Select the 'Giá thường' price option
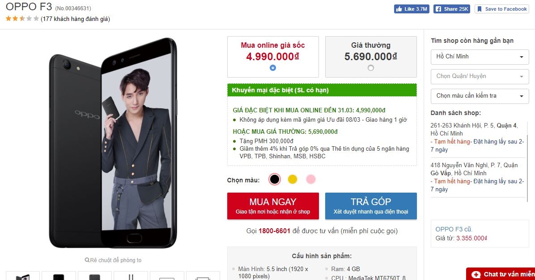The width and height of the screenshot is (535, 280). pos(370,67)
